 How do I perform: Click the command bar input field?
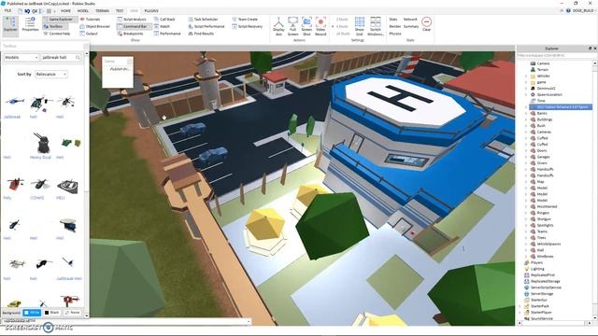(x=126, y=321)
